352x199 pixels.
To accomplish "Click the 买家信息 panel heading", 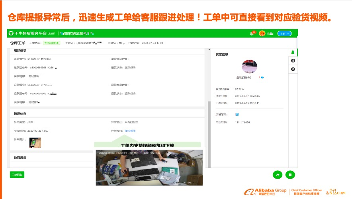I will point(222,55).
